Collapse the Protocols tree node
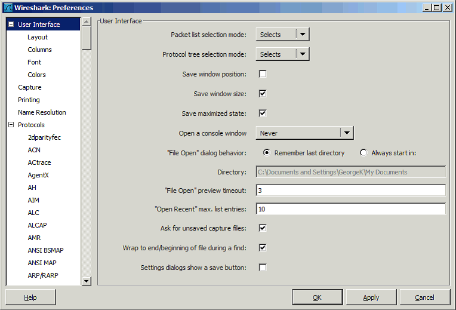Viewport: 456px width, 310px height. [11, 125]
